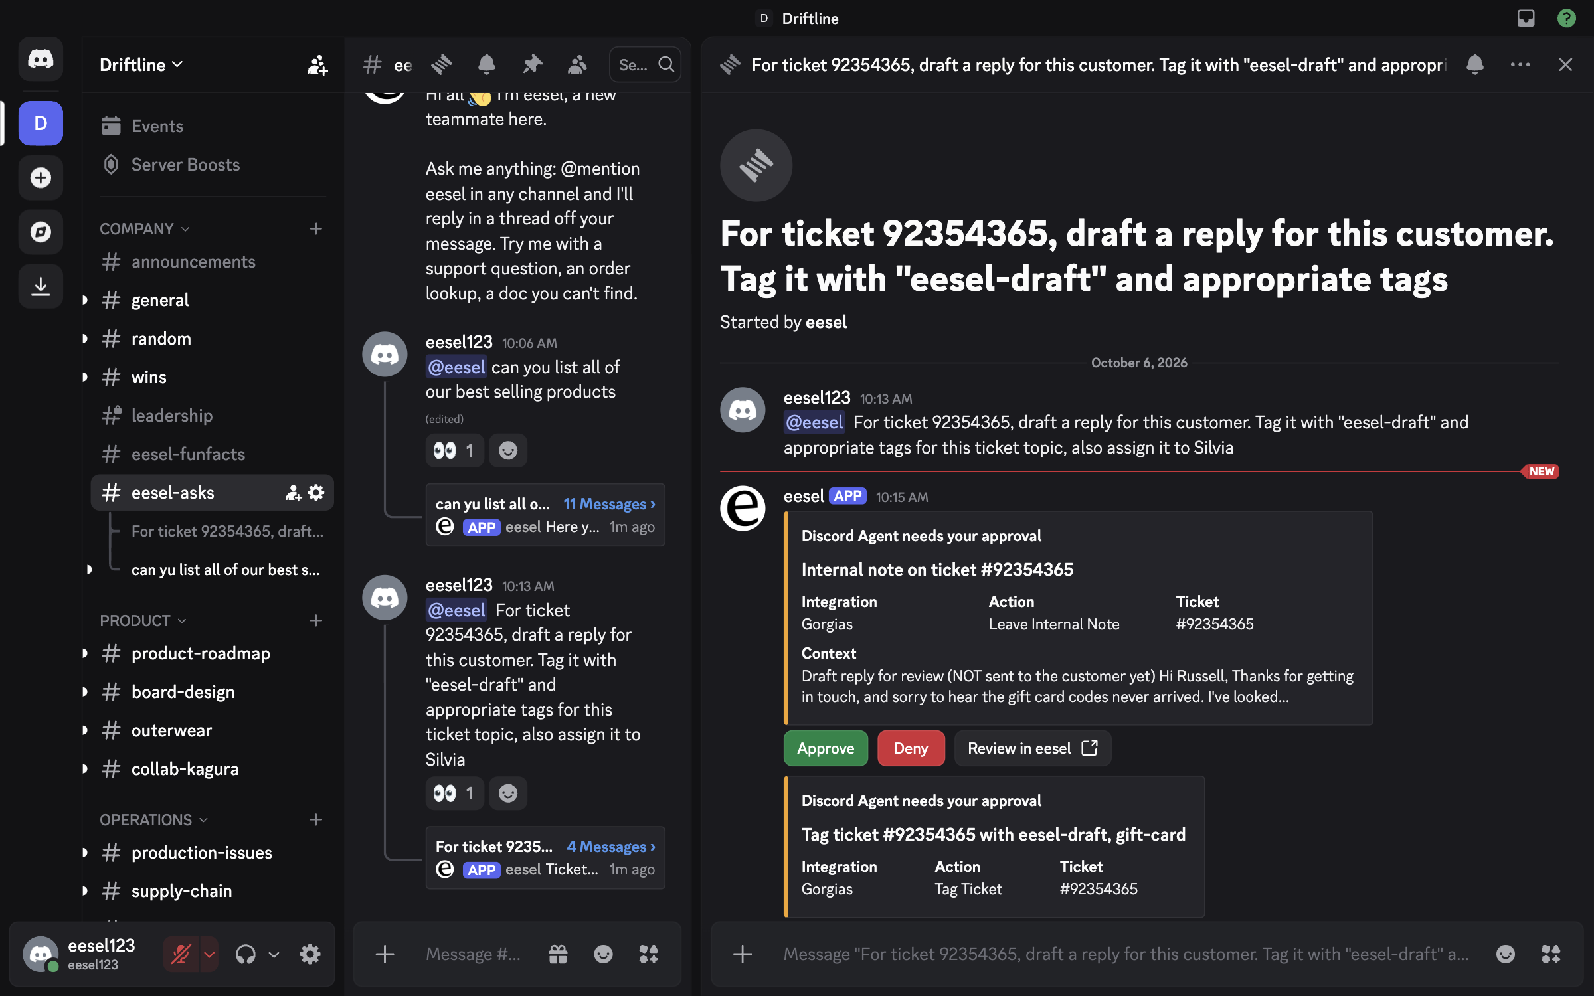This screenshot has height=996, width=1594.
Task: Open the headphone output options chevron
Action: (x=274, y=954)
